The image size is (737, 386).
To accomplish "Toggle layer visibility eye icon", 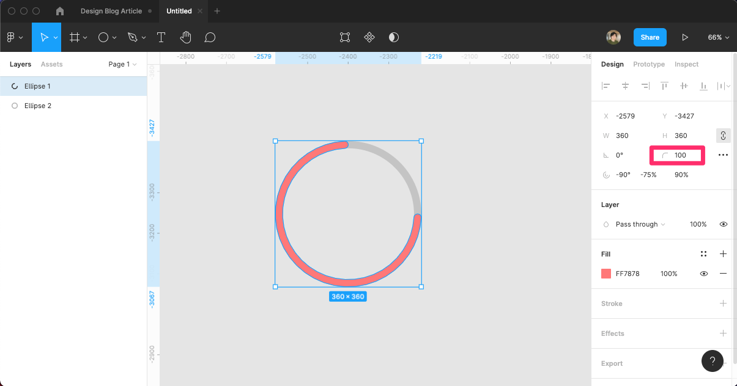I will click(724, 224).
